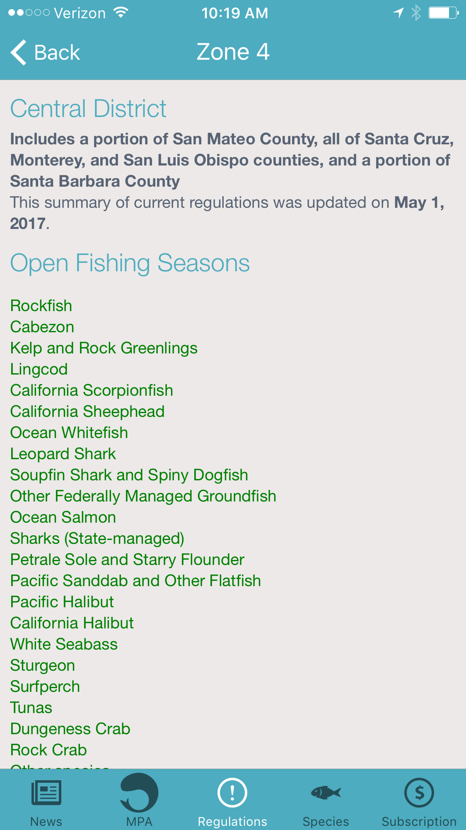The image size is (466, 830).
Task: Open Rockfish season details
Action: tap(41, 306)
